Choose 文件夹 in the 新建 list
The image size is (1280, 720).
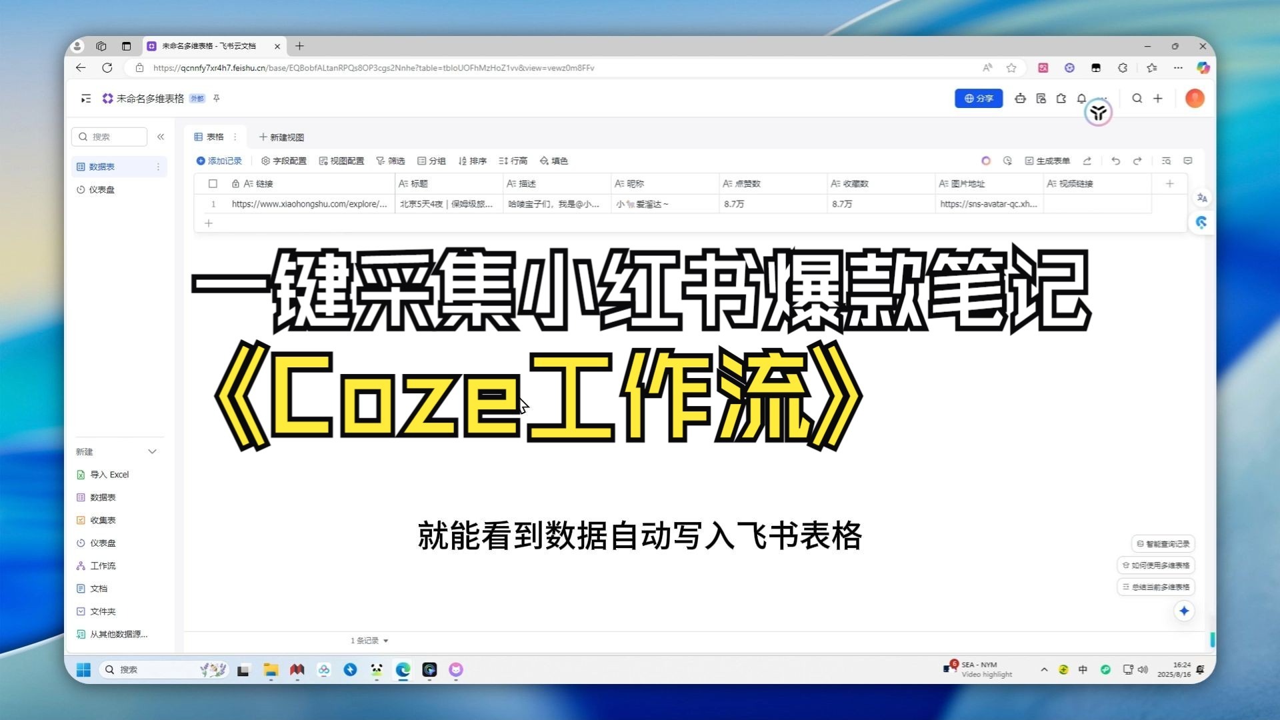click(96, 611)
